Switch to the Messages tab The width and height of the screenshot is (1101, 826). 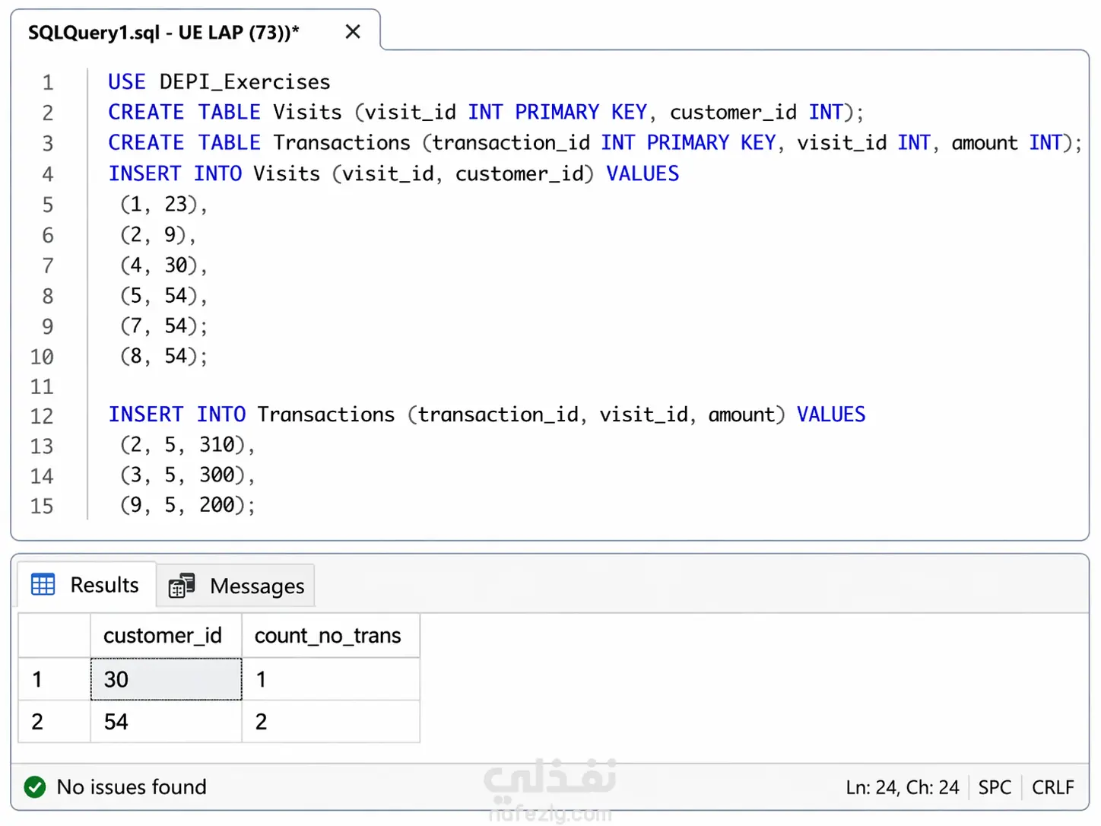(x=236, y=586)
